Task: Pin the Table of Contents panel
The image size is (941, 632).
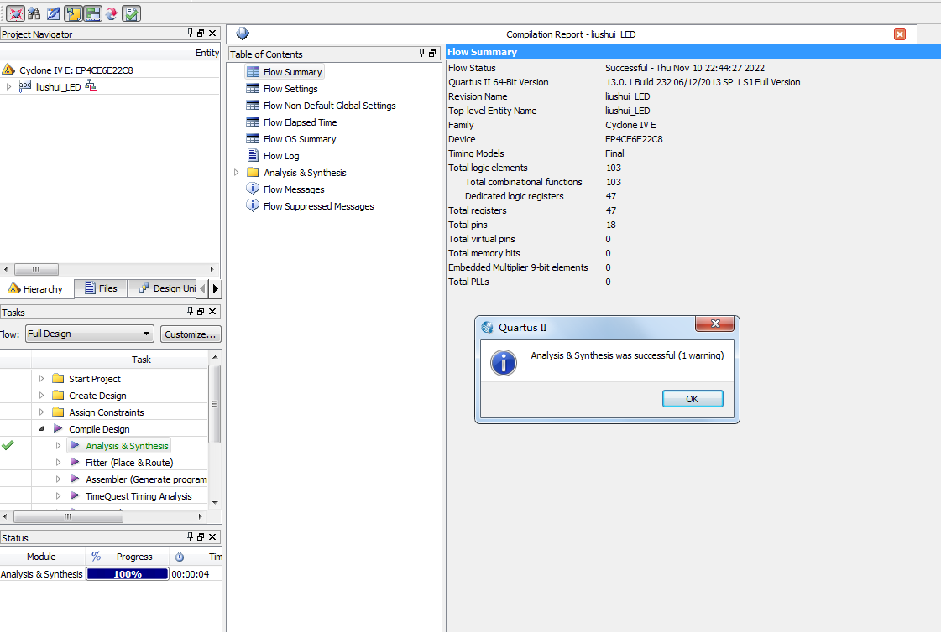Action: click(422, 54)
